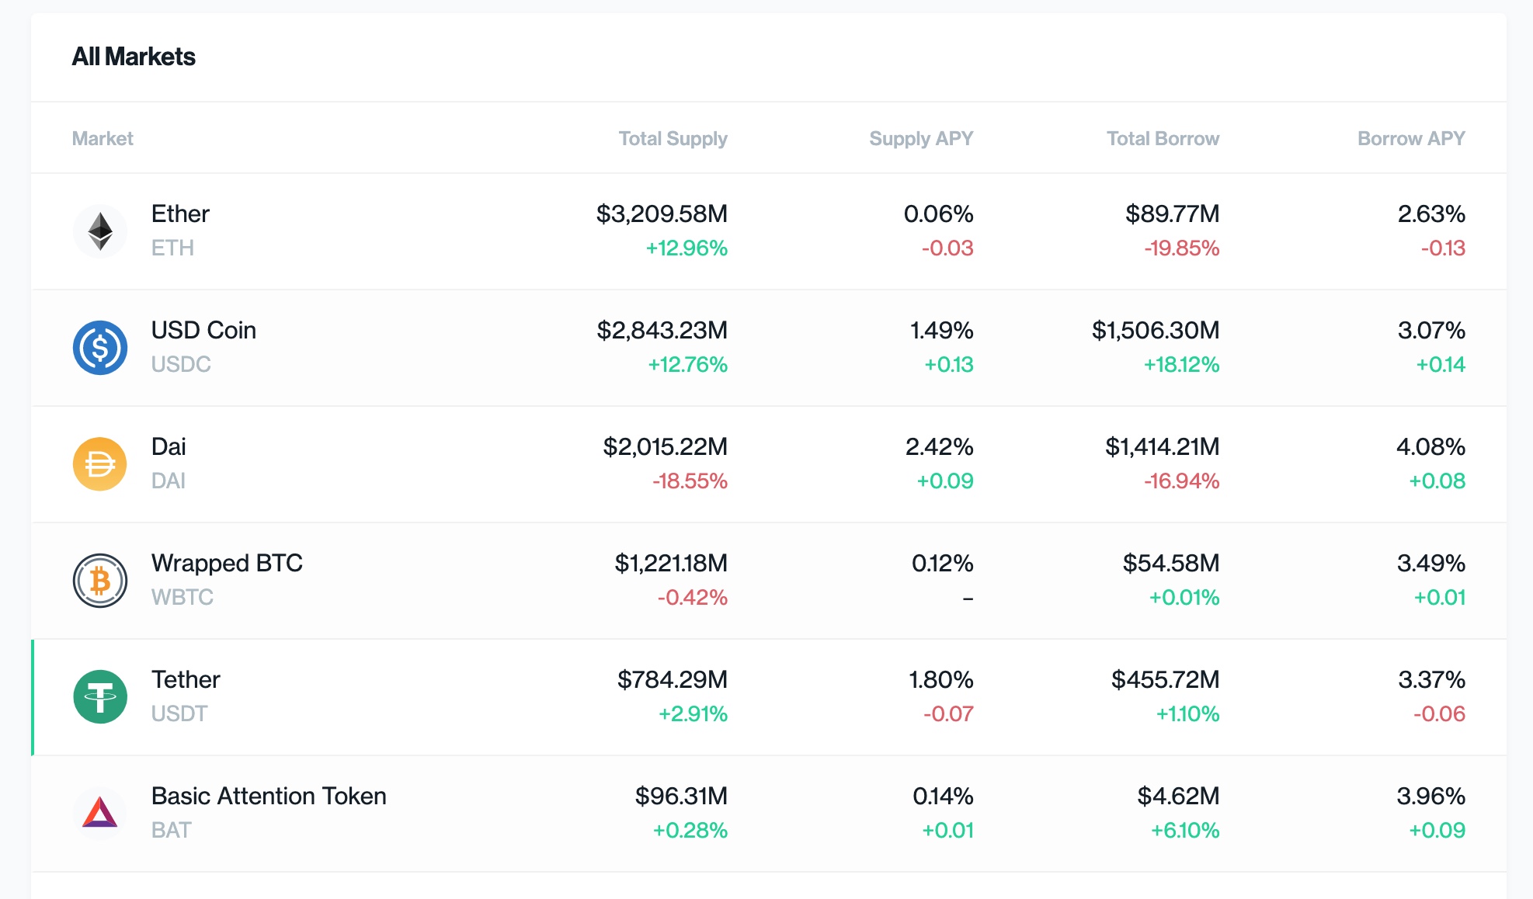Click Tether borrow APY 3.37%
Image resolution: width=1533 pixels, height=899 pixels.
click(1431, 679)
